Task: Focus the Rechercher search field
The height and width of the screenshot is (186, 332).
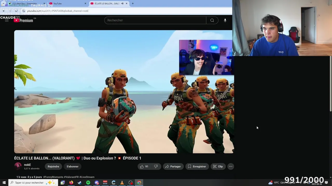Action: [x=155, y=20]
